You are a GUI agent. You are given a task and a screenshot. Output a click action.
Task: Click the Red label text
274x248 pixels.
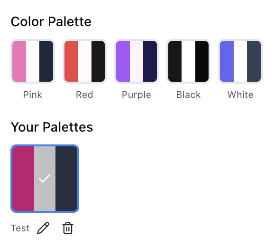[x=84, y=95]
